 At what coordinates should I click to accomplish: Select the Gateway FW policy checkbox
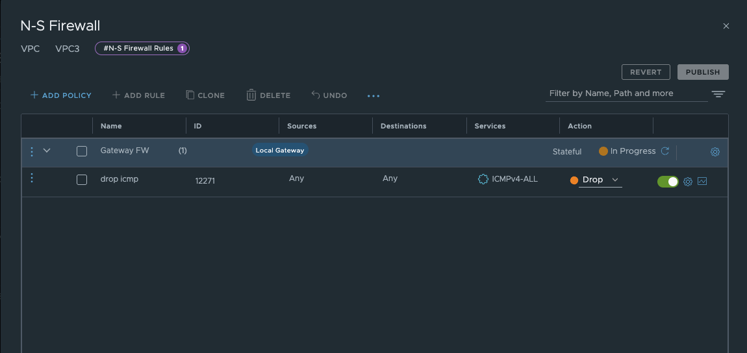82,151
